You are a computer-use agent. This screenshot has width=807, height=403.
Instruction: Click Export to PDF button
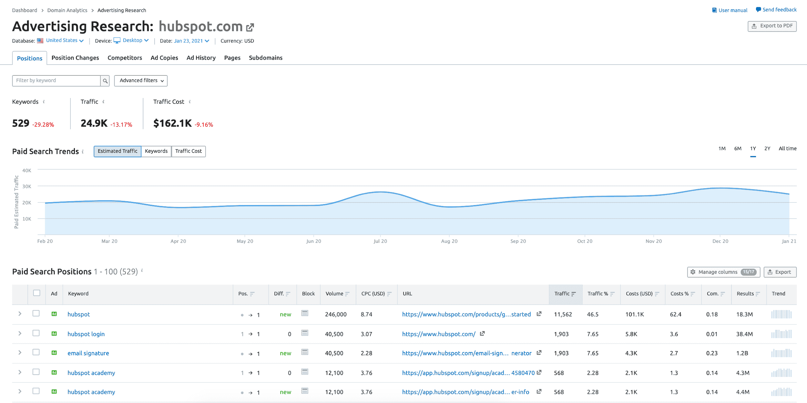tap(772, 26)
